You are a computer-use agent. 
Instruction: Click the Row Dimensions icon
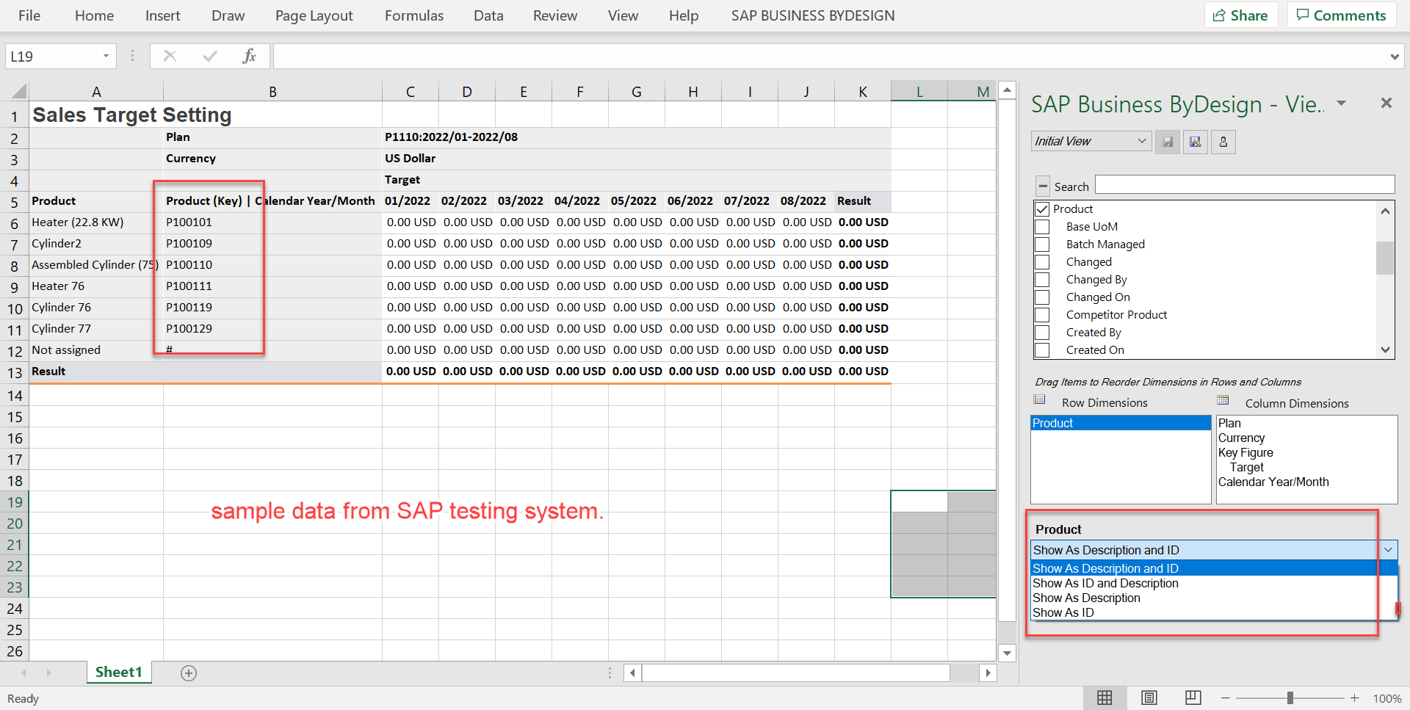[1039, 400]
